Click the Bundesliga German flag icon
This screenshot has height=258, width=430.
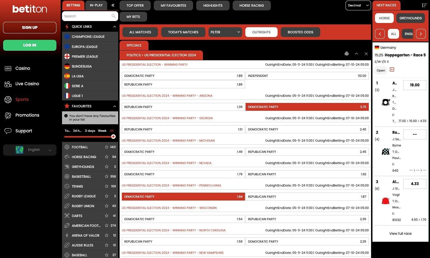67,66
